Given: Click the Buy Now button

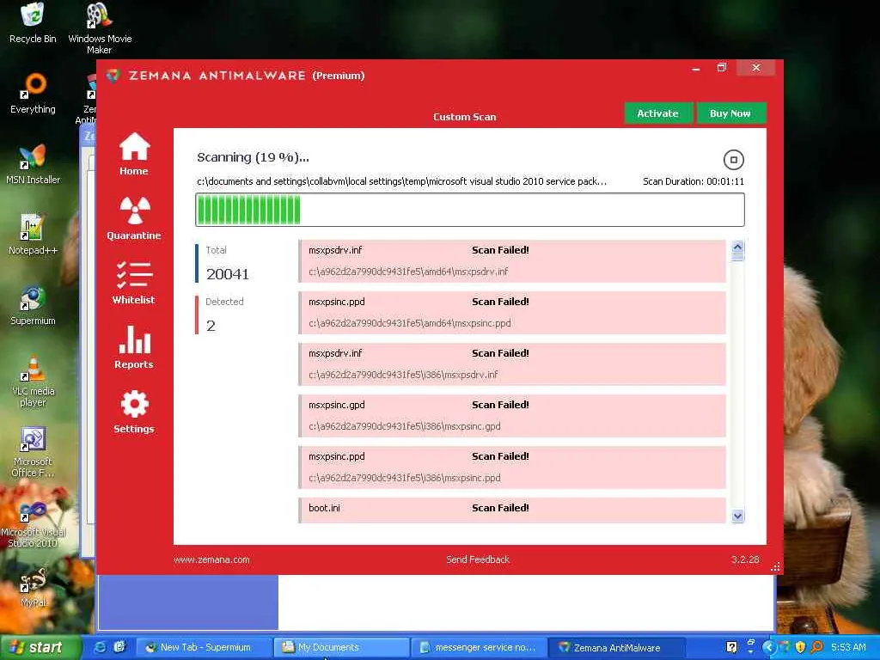Looking at the screenshot, I should [x=730, y=113].
